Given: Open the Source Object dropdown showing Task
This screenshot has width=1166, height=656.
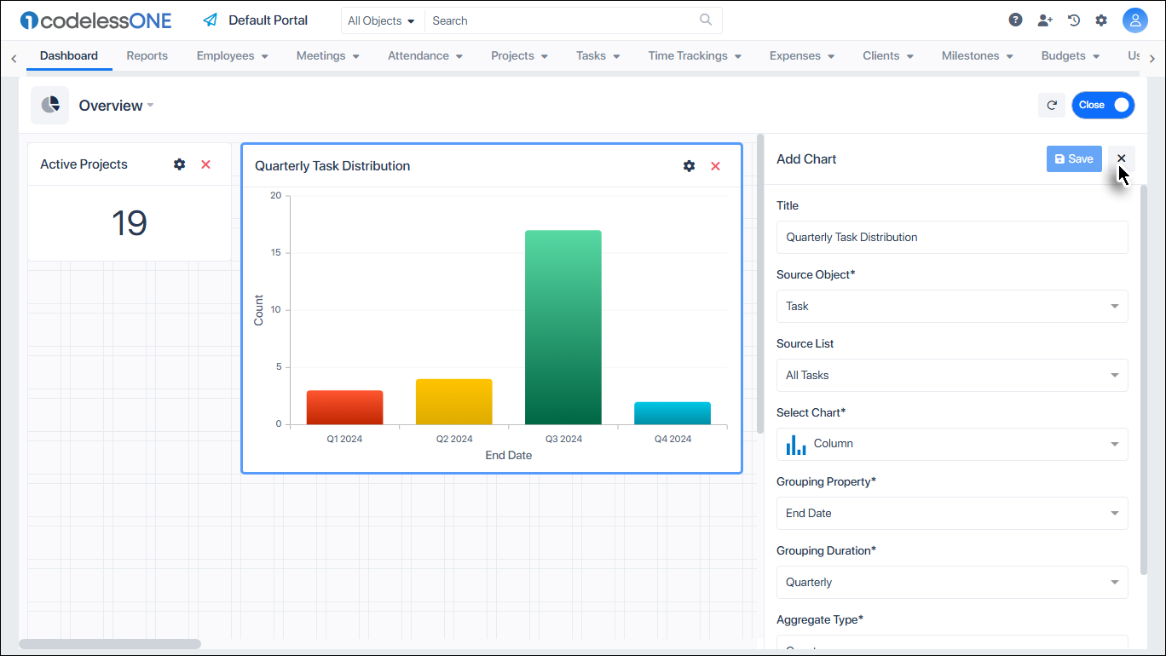Looking at the screenshot, I should point(952,306).
